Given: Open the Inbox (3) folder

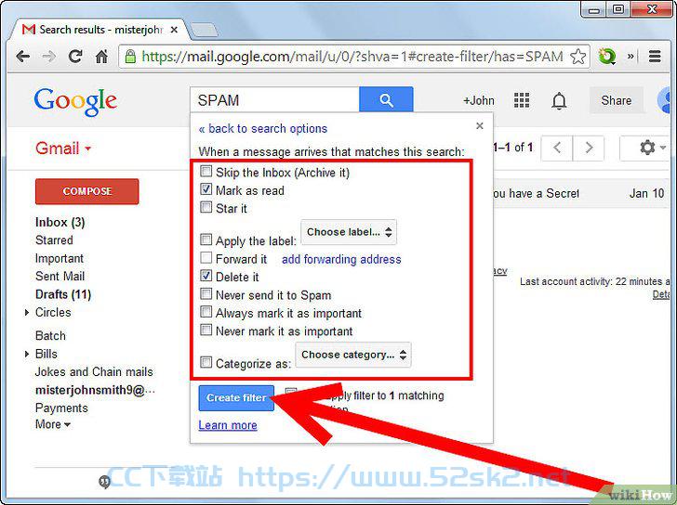Looking at the screenshot, I should click(x=60, y=223).
